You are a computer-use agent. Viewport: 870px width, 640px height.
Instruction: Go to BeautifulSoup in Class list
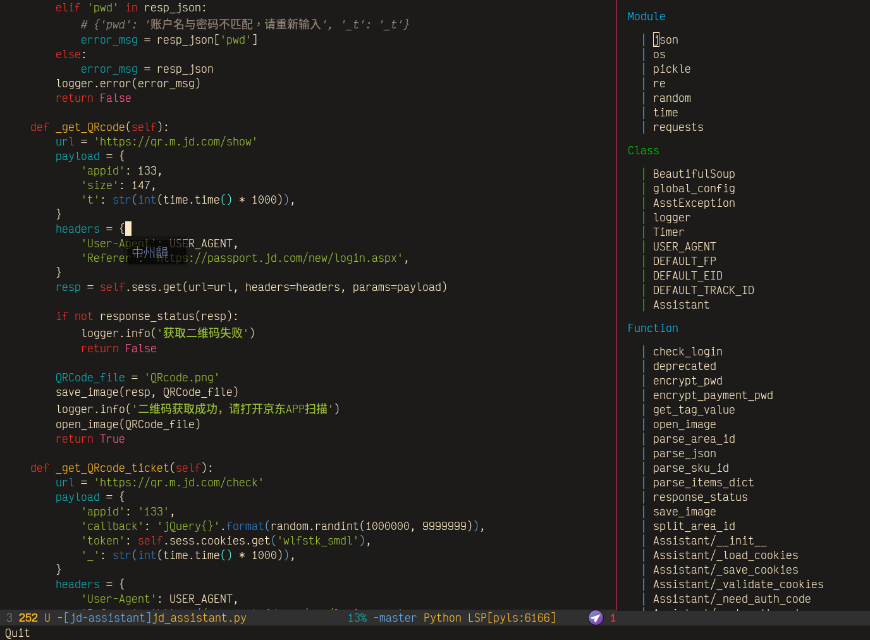click(694, 174)
